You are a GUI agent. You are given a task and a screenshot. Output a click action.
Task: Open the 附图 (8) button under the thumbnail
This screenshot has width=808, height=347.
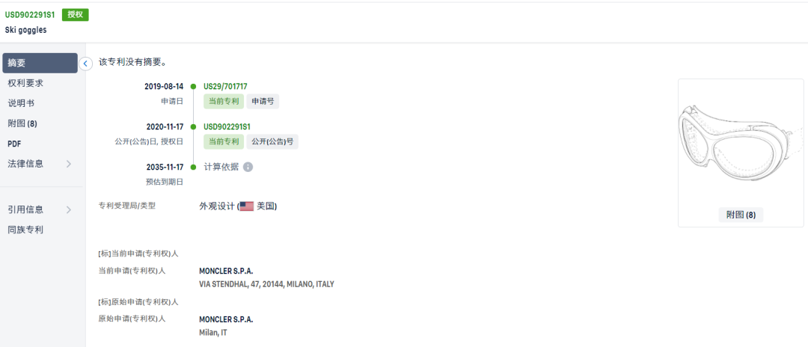point(741,215)
